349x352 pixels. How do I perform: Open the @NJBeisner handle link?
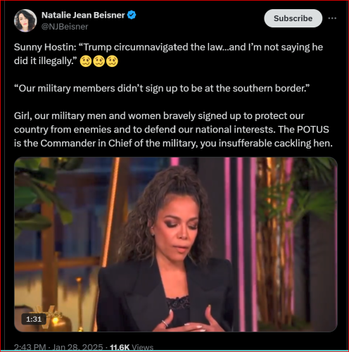click(65, 27)
